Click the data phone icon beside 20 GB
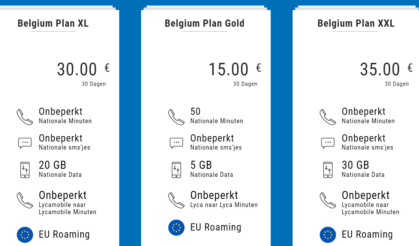 25,170
